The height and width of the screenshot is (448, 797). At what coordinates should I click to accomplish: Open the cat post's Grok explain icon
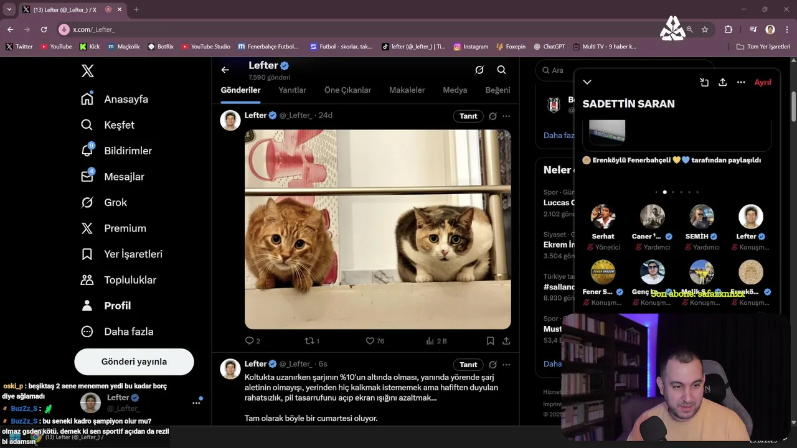click(493, 116)
